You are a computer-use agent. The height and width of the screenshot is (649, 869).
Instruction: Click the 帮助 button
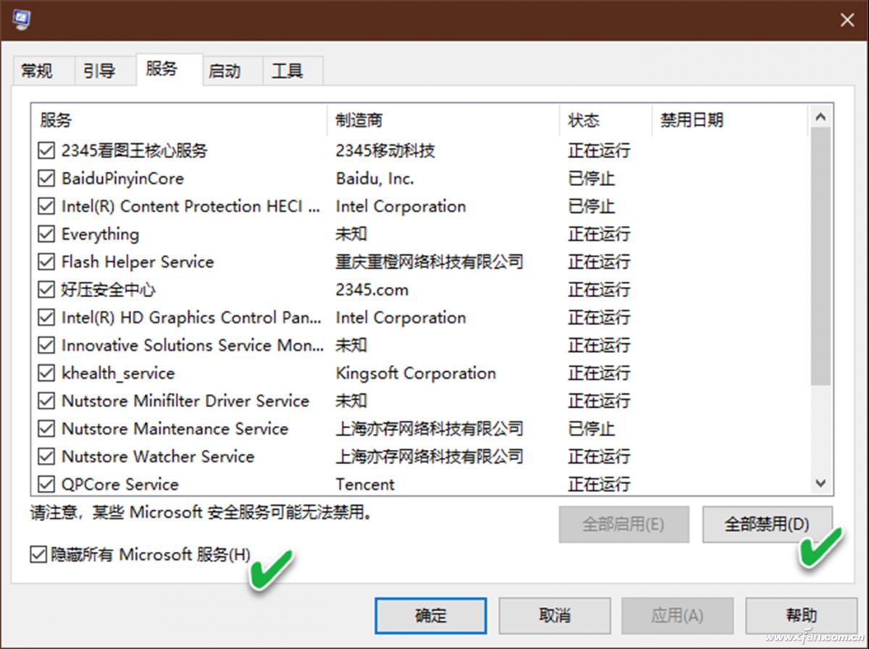[x=802, y=616]
